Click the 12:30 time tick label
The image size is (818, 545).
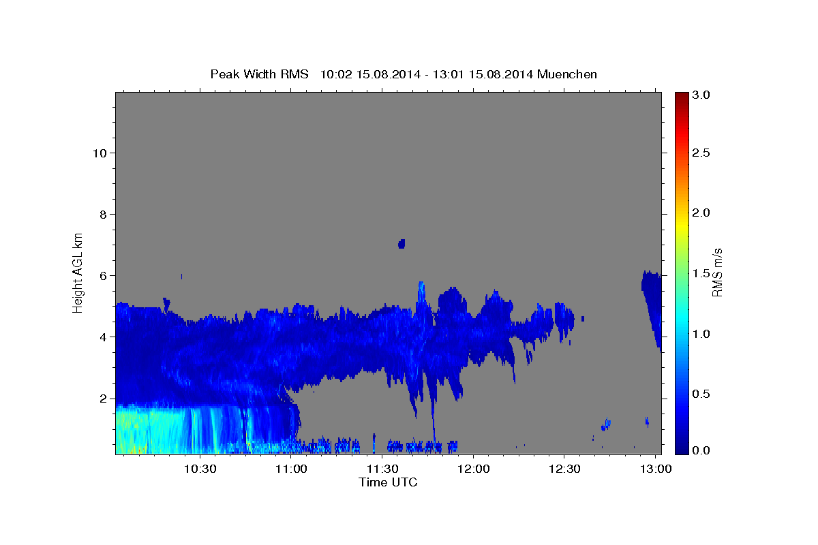point(564,469)
